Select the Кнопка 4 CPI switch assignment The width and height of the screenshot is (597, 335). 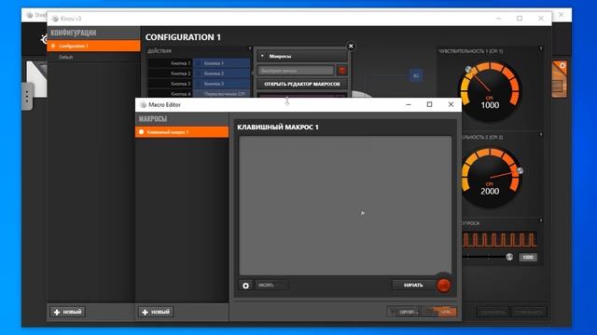222,93
